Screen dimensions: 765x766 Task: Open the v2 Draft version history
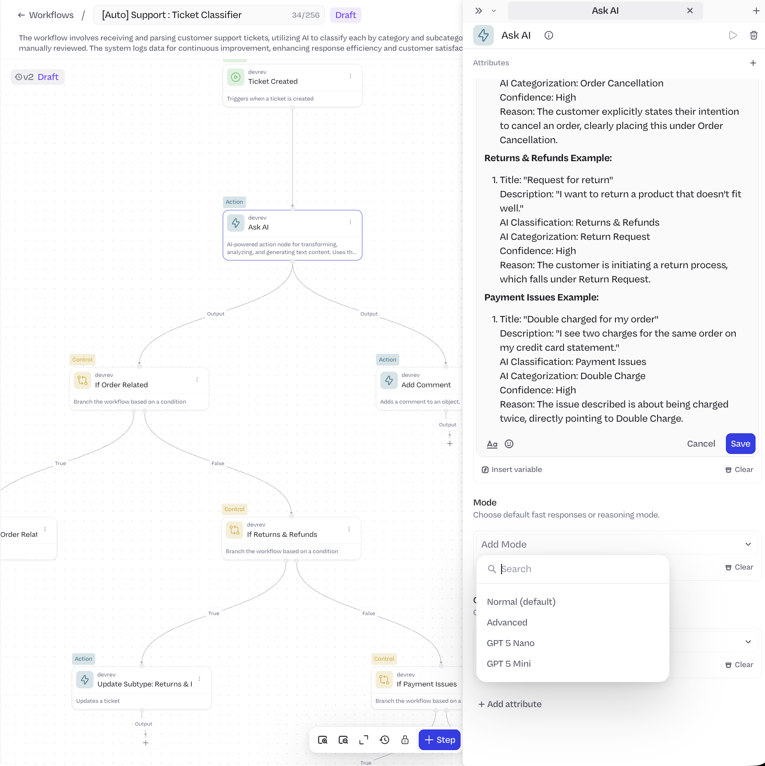pos(37,77)
